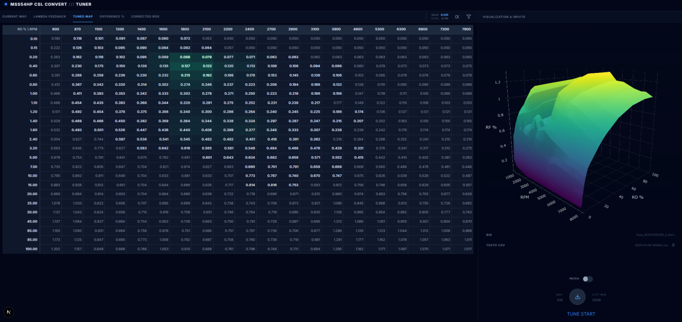Click the MAP ON setting label
The height and width of the screenshot is (322, 682).
coord(559,297)
